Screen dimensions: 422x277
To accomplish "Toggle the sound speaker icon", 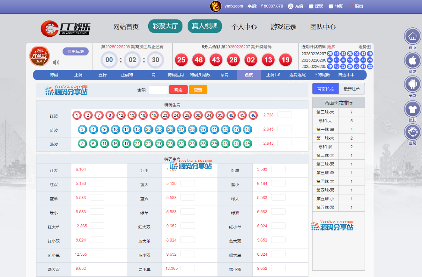I will [x=56, y=62].
